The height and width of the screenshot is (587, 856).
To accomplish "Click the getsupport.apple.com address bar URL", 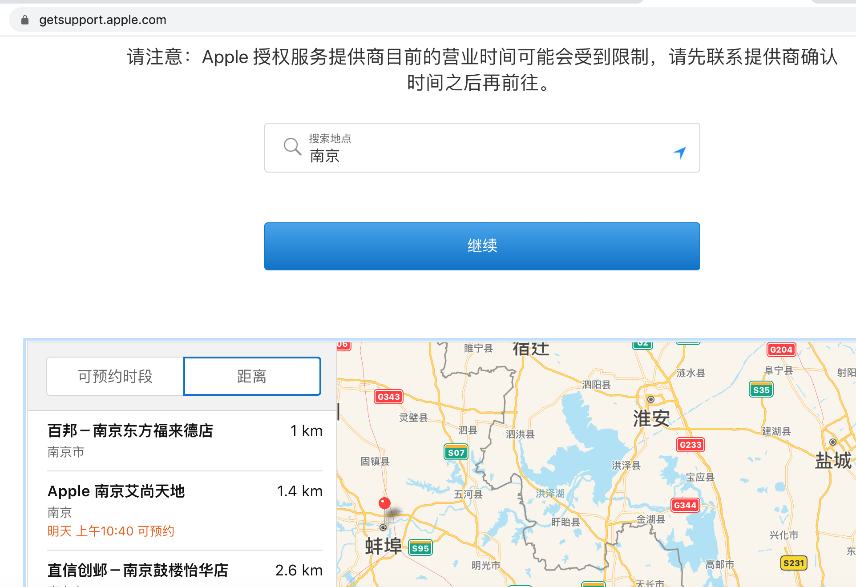I will tap(103, 20).
